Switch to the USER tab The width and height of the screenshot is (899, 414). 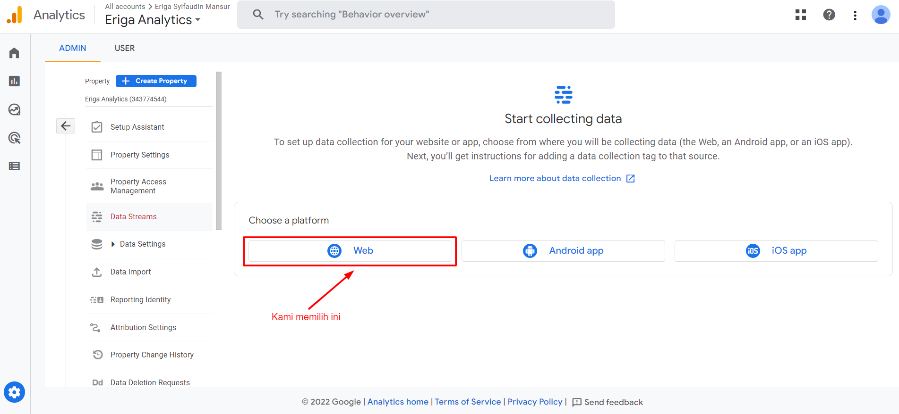[124, 48]
